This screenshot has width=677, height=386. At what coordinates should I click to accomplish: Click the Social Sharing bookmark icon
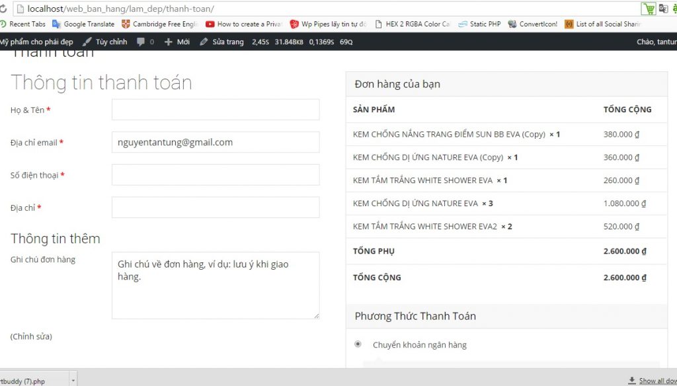569,24
